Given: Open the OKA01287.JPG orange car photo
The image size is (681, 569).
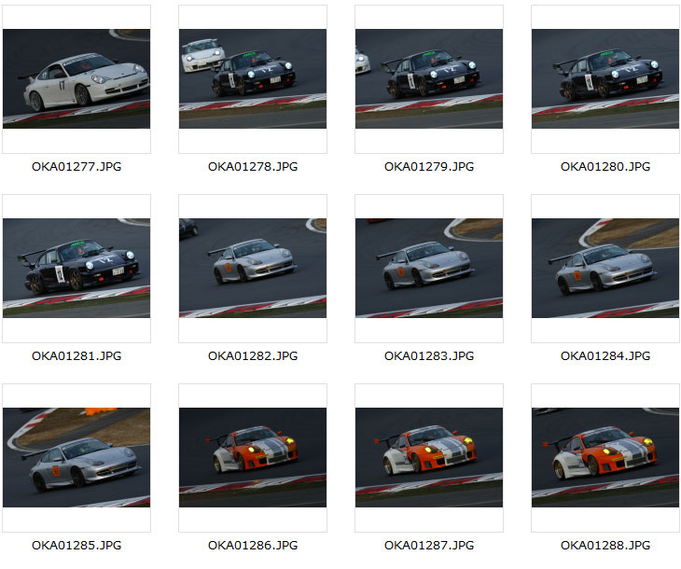Looking at the screenshot, I should pos(429,457).
